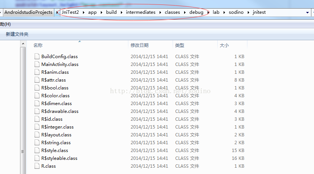Sort files by the 修改日期 column header
The height and width of the screenshot is (174, 314).
click(x=140, y=45)
